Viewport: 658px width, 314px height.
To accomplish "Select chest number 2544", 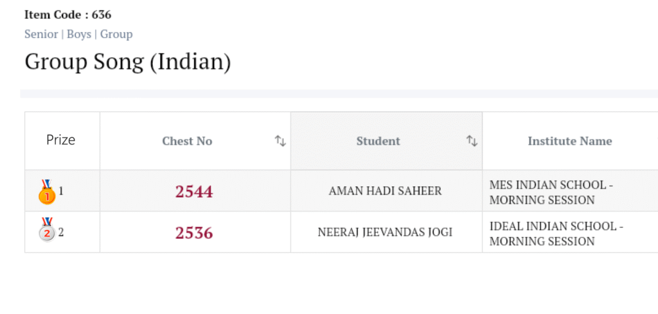I will (194, 191).
